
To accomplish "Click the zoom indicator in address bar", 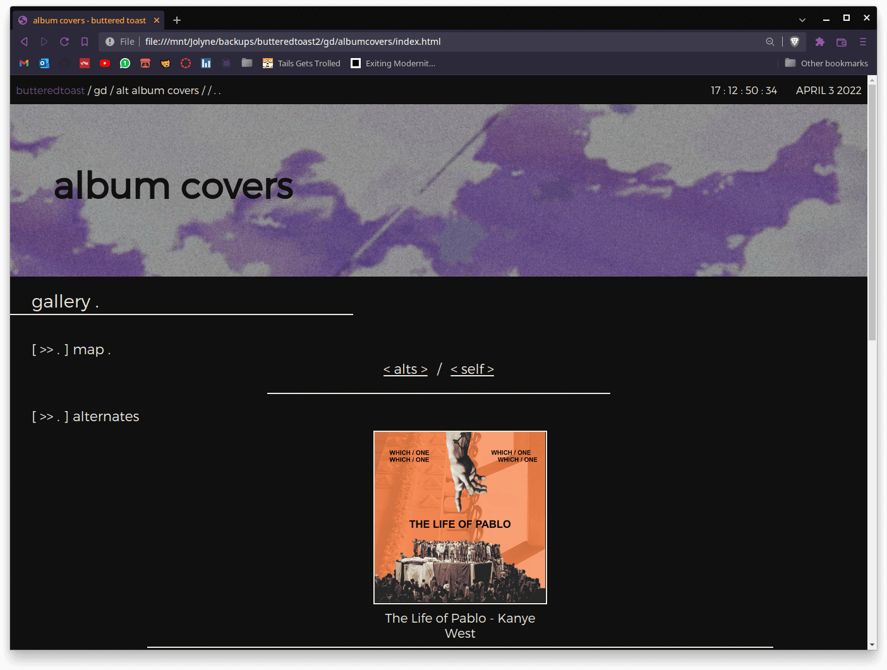I will point(769,42).
